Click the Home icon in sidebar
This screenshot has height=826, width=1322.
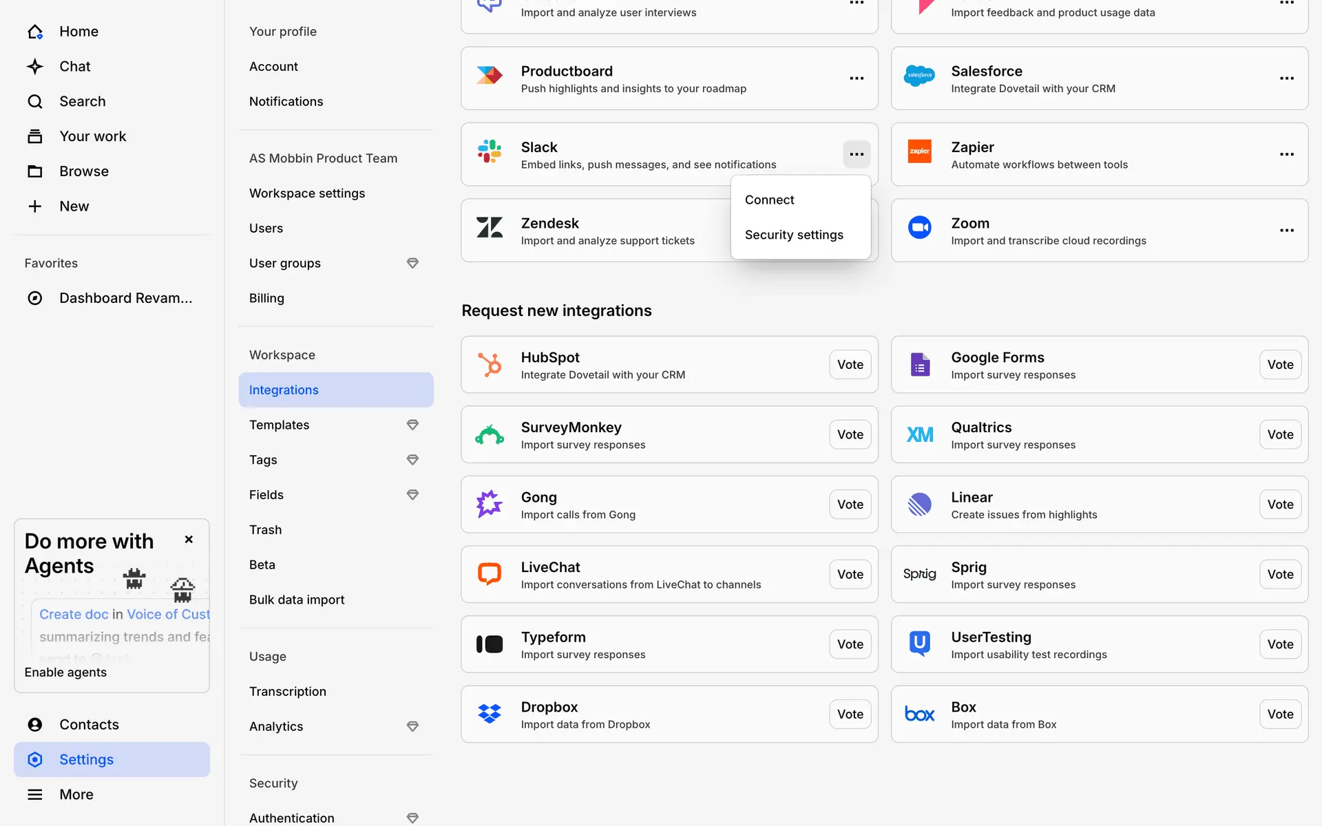[x=34, y=32]
